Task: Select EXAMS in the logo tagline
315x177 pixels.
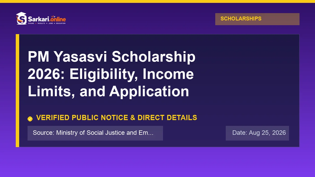Action: click(31, 23)
